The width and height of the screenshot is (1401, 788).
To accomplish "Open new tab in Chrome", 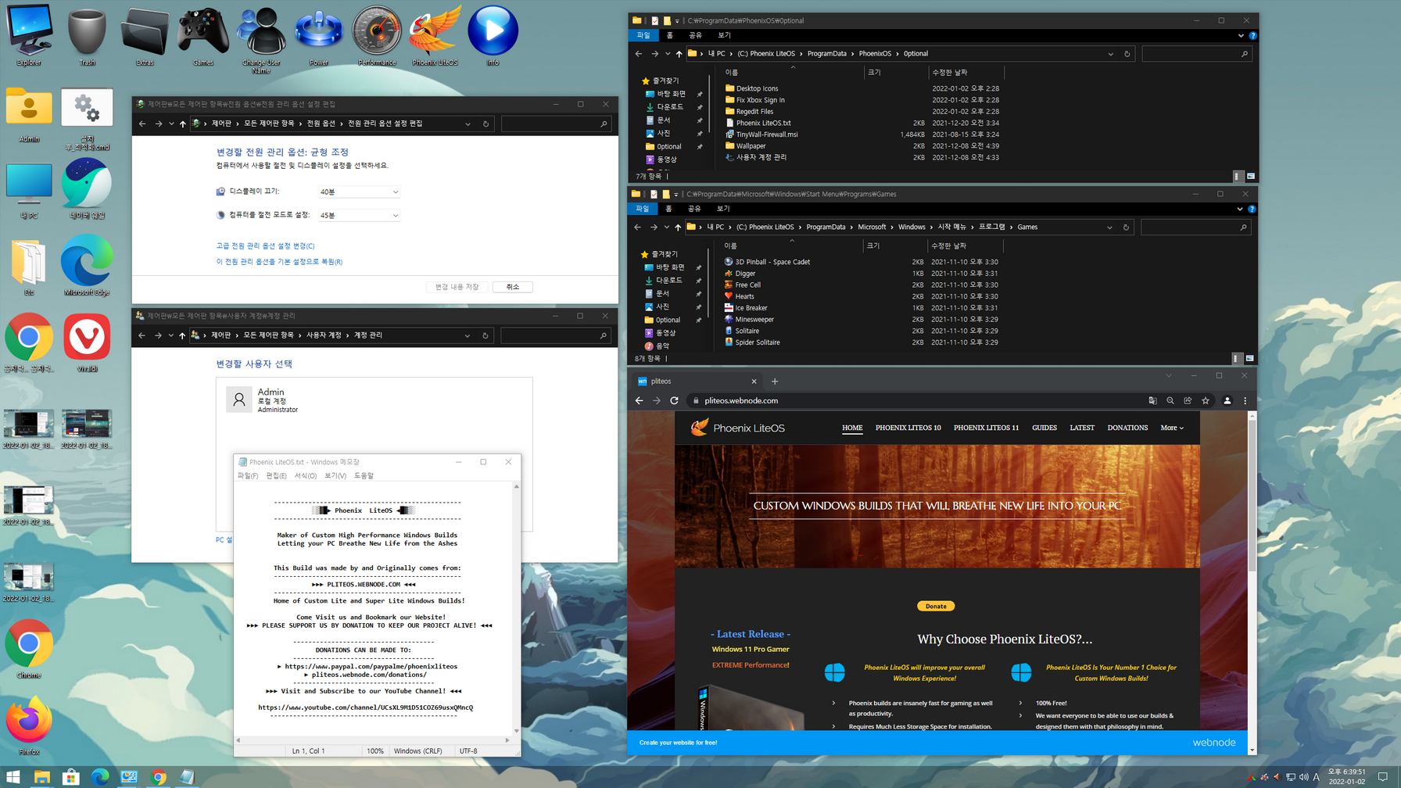I will coord(775,381).
